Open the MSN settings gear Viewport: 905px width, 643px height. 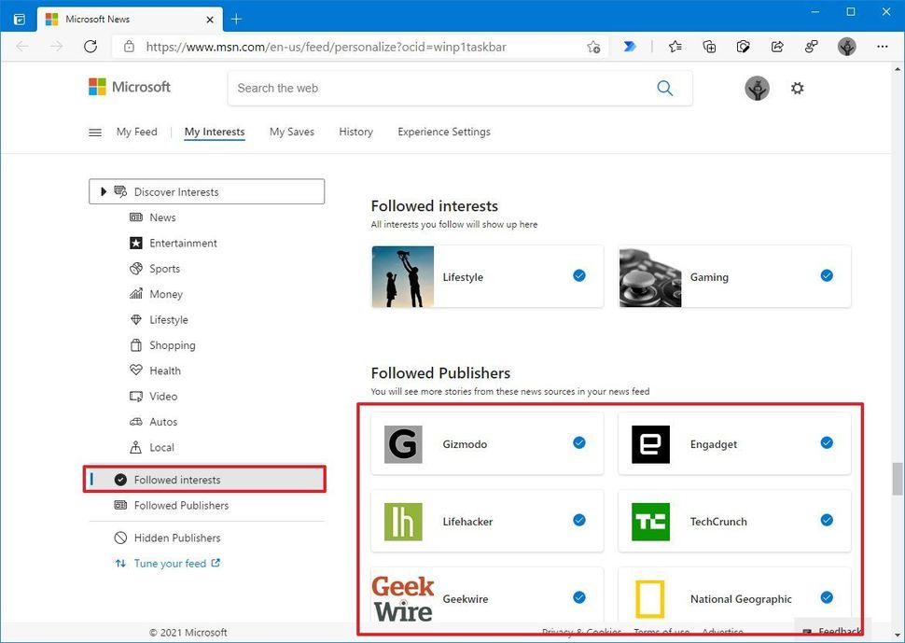797,88
